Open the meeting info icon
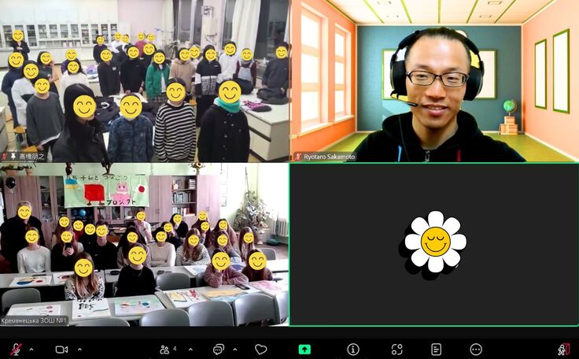Viewport: 579px width, 359px height. 353,349
